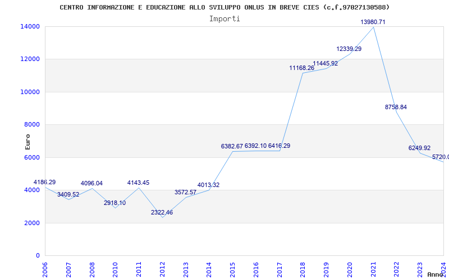Click the chart title with c.f.97027130588
Image resolution: width=449 pixels, height=280 pixels.
click(224, 7)
